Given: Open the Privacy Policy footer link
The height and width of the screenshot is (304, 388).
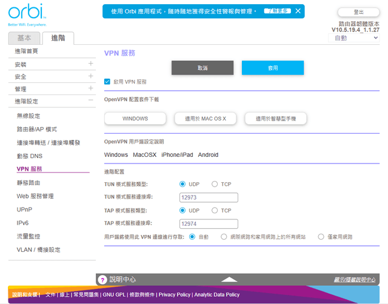Looking at the screenshot, I should (175, 294).
